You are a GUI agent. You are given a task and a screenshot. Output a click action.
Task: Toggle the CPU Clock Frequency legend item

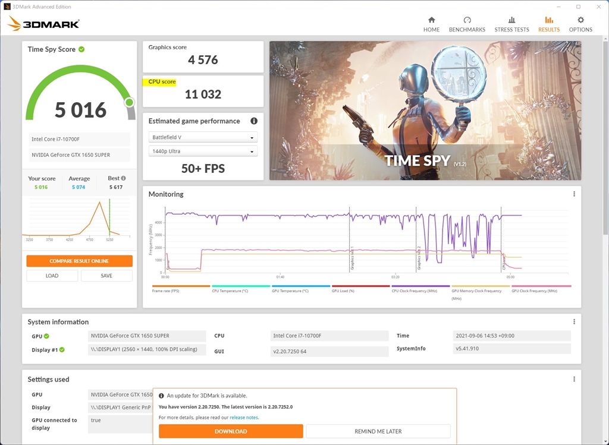pos(420,289)
